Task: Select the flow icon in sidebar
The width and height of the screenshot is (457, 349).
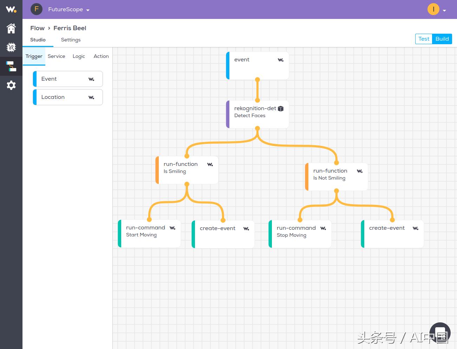Action: click(x=11, y=66)
